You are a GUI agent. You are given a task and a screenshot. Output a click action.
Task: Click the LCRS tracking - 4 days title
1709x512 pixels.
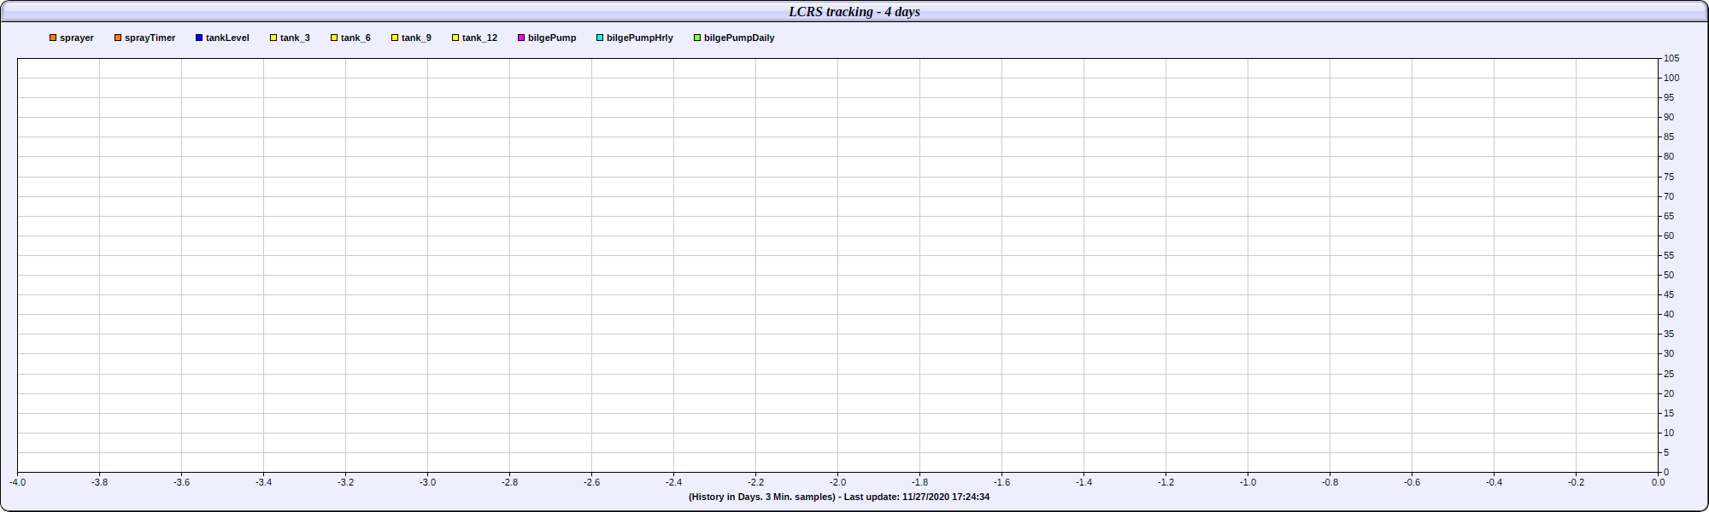[854, 12]
